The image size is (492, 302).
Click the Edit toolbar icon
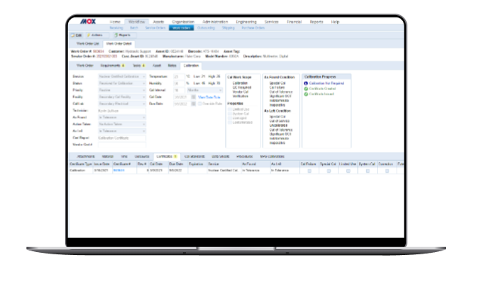coord(73,36)
